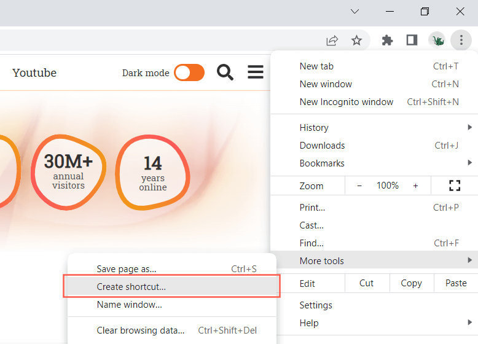Screen dimensions: 478x344
Task: Open the profile avatar icon
Action: pyautogui.click(x=437, y=41)
